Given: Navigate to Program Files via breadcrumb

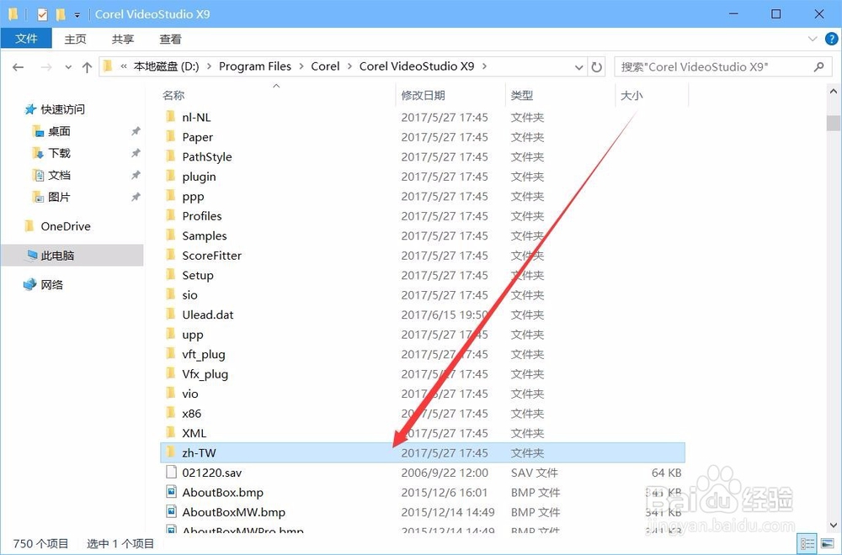Looking at the screenshot, I should point(254,66).
